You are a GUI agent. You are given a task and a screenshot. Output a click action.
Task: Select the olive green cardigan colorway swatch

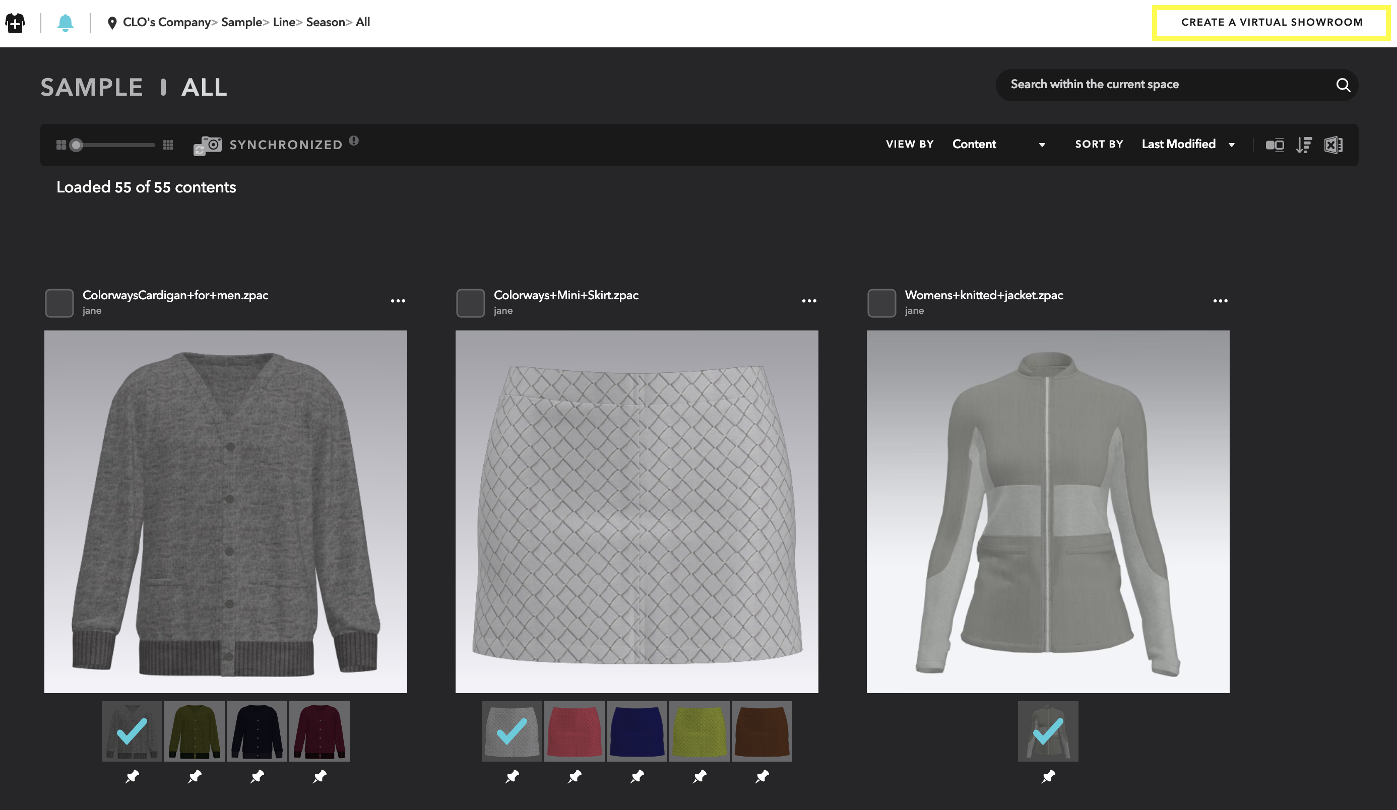click(x=195, y=731)
